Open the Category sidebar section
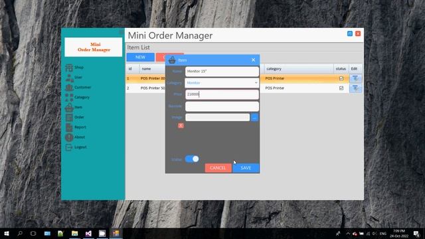Image resolution: width=425 pixels, height=239 pixels. click(x=77, y=97)
